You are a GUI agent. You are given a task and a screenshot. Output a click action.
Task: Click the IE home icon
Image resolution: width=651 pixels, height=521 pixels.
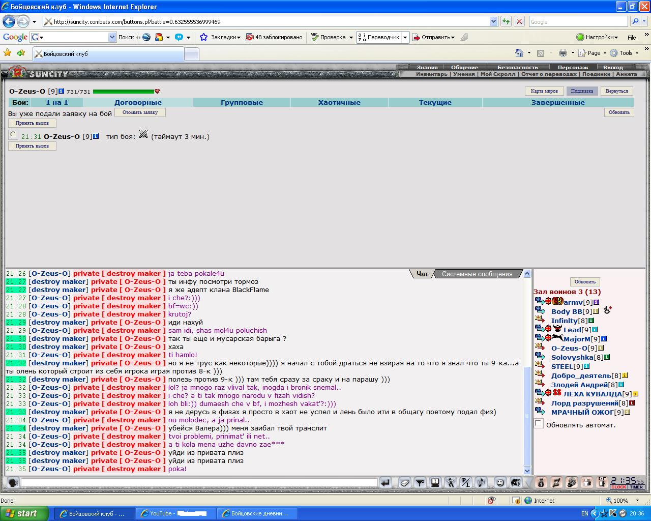[519, 53]
